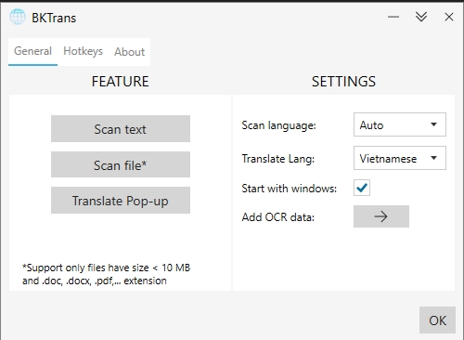464x340 pixels.
Task: Open the Hotkeys tab
Action: tap(83, 51)
